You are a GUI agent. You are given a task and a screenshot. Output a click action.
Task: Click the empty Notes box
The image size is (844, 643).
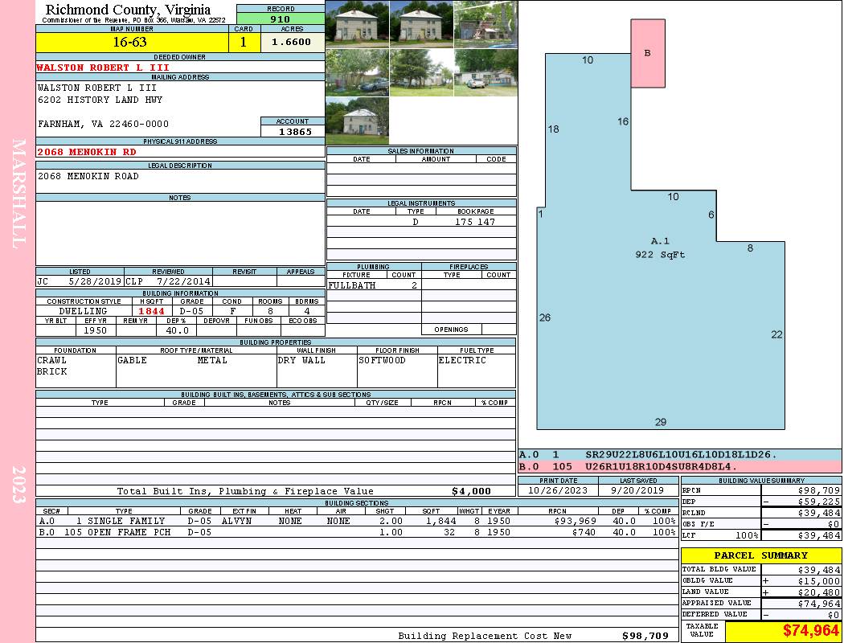180,233
